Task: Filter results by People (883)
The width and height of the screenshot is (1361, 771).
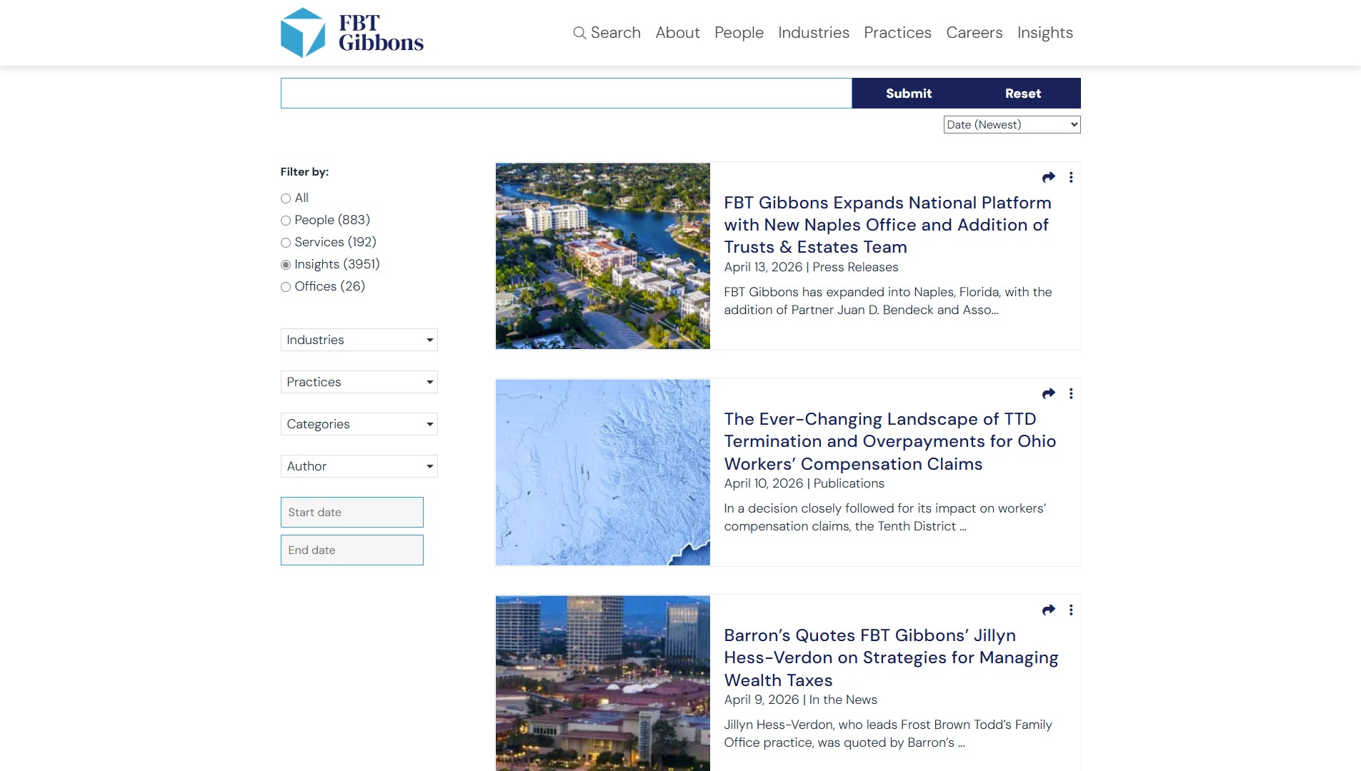Action: (285, 221)
